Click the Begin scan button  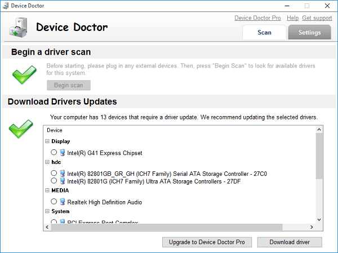coord(69,85)
